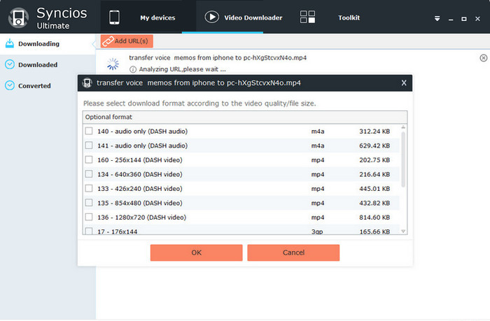The image size is (490, 321).
Task: Open the Toolkit tab
Action: (x=349, y=17)
